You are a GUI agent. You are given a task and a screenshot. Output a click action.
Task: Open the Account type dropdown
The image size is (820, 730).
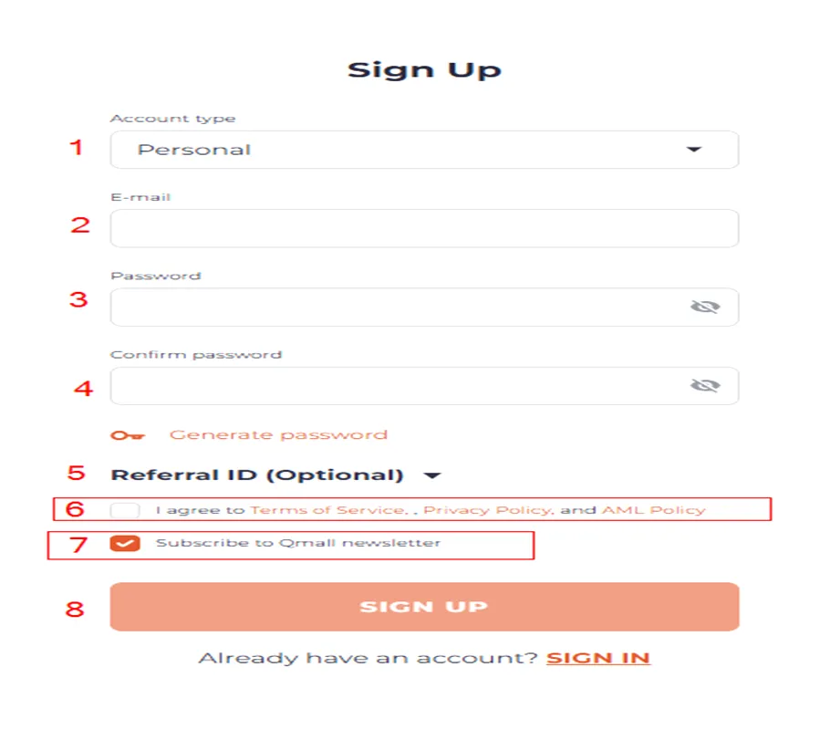424,150
